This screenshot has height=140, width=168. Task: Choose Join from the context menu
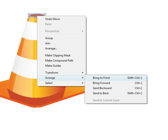[x=62, y=43]
